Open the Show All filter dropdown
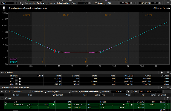The width and height of the screenshot is (171, 111). (x=22, y=92)
